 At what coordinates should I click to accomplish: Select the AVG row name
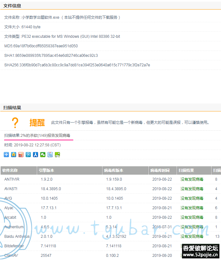click(8, 198)
